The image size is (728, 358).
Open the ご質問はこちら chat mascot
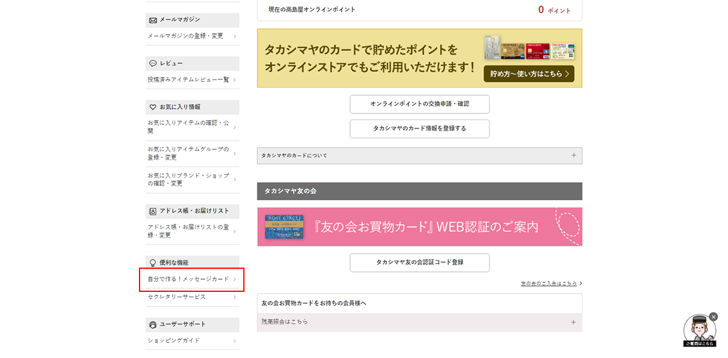tap(699, 332)
